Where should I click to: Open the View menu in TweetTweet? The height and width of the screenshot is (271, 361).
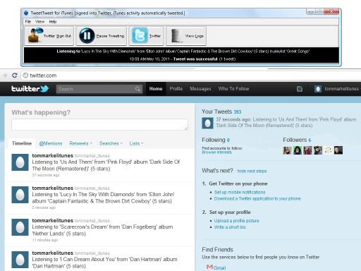pyautogui.click(x=39, y=22)
